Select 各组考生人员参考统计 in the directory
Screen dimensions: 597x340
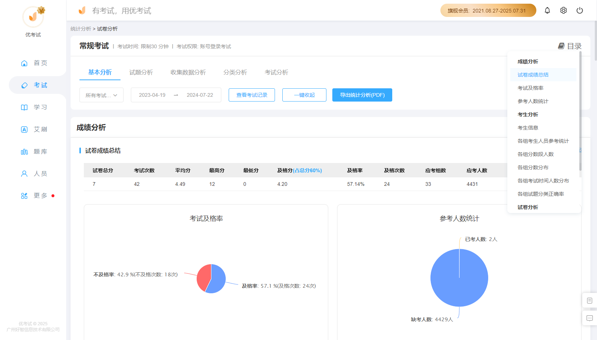tap(543, 141)
